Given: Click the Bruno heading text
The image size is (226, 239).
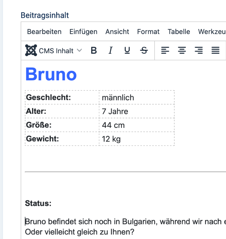Looking at the screenshot, I should [51, 74].
